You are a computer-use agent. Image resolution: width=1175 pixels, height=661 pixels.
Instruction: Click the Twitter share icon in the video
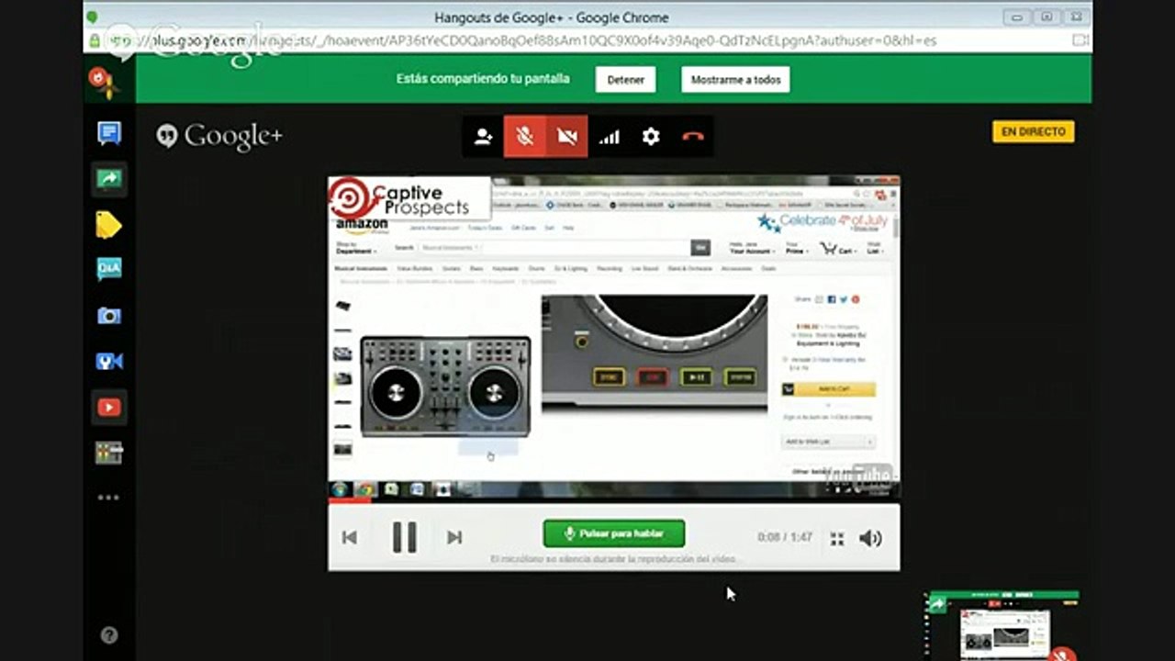(844, 299)
